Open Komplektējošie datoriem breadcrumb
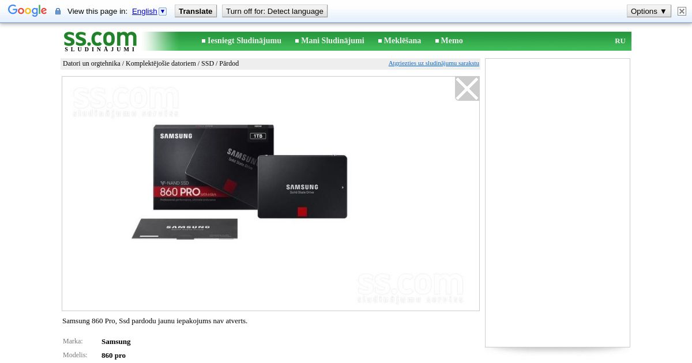This screenshot has height=363, width=692. click(x=161, y=63)
